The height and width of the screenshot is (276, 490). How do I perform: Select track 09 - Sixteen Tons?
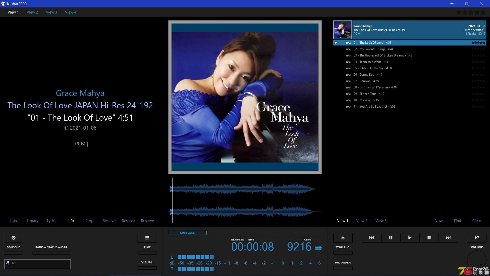click(410, 94)
